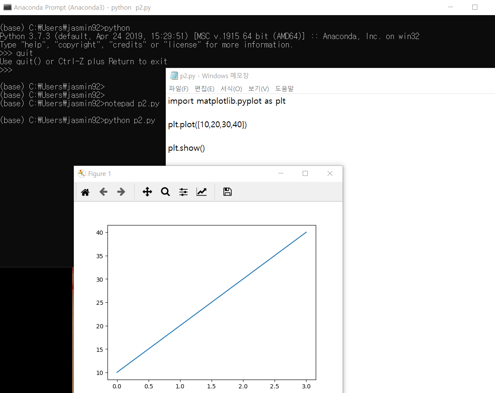Screen dimensions: 495x393
Task: Click the Notepad icon in the p2.py title bar
Action: pyautogui.click(x=173, y=76)
